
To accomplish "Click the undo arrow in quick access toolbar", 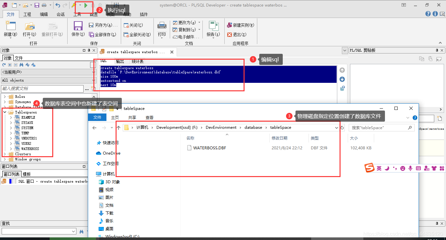I will pos(58,5).
